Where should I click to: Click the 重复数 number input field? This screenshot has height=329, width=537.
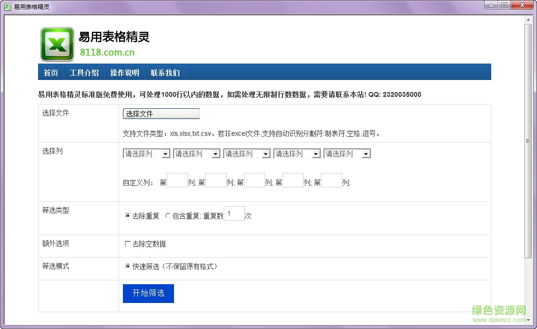[234, 213]
